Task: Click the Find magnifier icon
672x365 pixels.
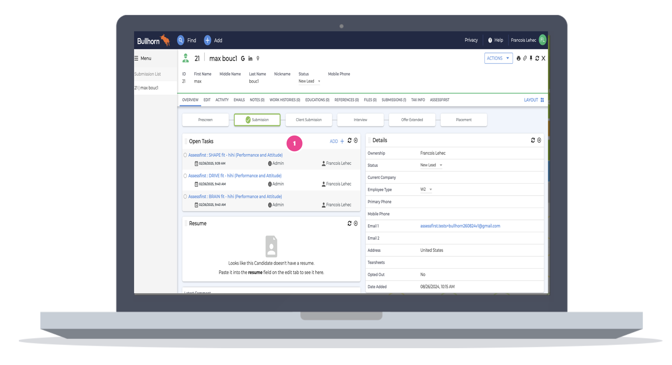Action: coord(181,40)
